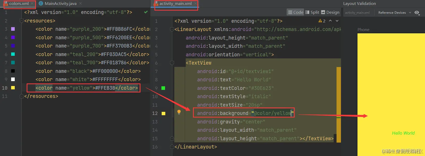The width and height of the screenshot is (425, 156).
Task: Click green textColor swatch on line 9
Action: click(x=163, y=88)
